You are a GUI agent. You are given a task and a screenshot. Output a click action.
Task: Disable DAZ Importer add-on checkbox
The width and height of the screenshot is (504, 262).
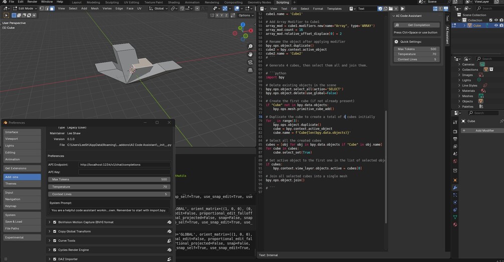pos(55,259)
